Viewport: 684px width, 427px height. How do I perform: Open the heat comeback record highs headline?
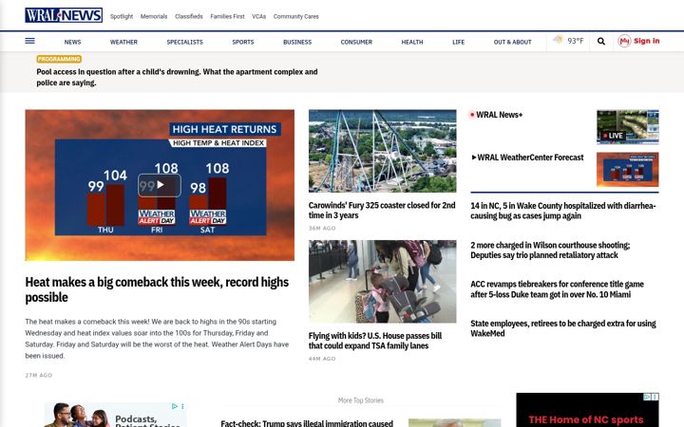(x=157, y=289)
